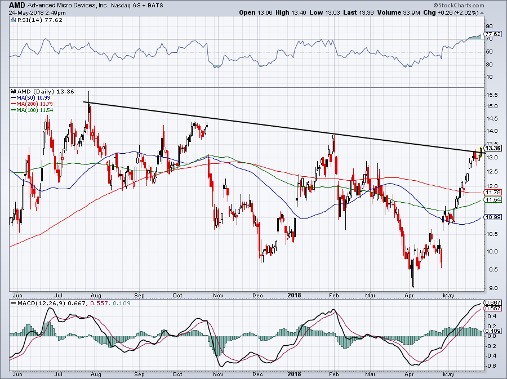Click the Volume 33.9M value
Viewport: 507px width, 379px height.
tap(398, 12)
